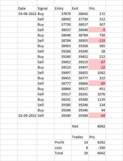The width and height of the screenshot is (123, 161).
Task: Select the 02-09-2022 date cell
Action: coord(27,115)
